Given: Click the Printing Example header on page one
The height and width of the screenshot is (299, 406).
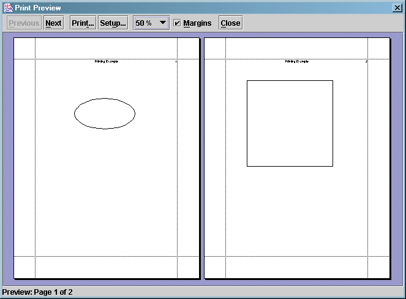Looking at the screenshot, I should pos(107,62).
